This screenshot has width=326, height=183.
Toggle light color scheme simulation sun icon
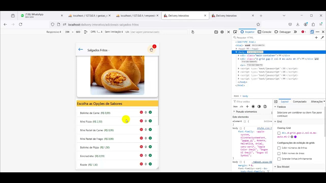tap(253, 106)
